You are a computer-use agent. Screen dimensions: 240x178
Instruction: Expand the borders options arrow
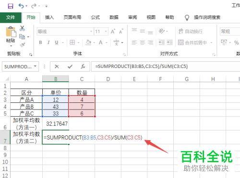pyautogui.click(x=78, y=43)
